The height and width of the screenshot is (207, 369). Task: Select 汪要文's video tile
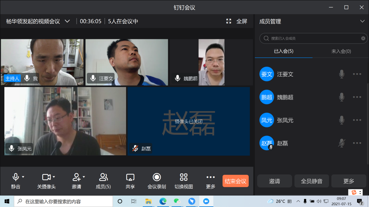tap(127, 62)
